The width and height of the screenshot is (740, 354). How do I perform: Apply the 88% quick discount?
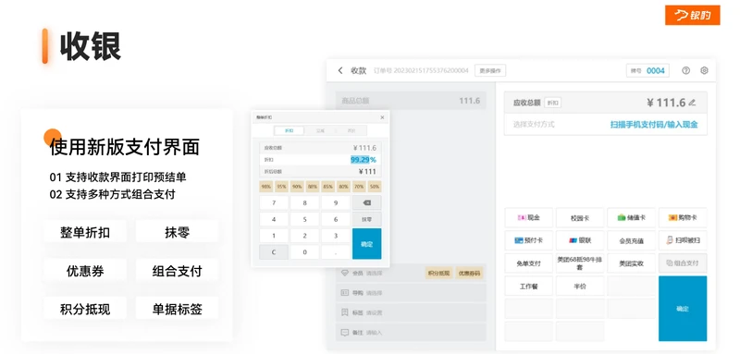pos(313,186)
